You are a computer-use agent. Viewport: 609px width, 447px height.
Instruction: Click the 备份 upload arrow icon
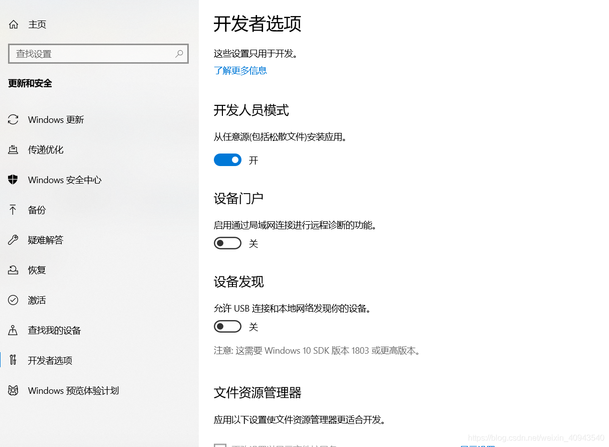pyautogui.click(x=13, y=210)
